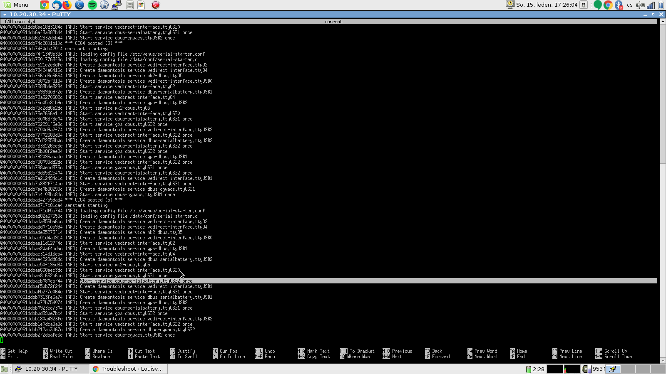Click the 'GNU nano 4.4' title text
Viewport: 666px width, 374px height.
pos(20,22)
